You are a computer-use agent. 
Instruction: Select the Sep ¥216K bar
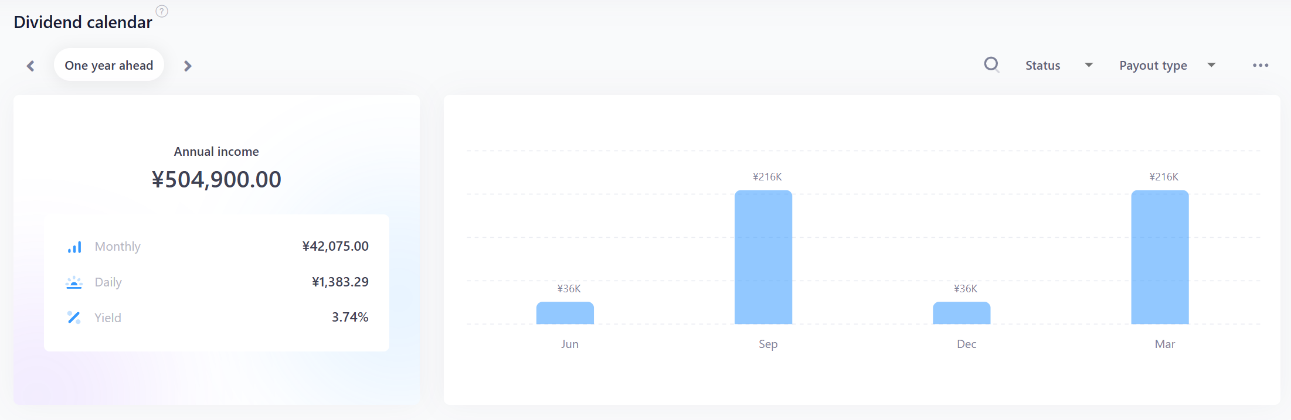pyautogui.click(x=763, y=257)
